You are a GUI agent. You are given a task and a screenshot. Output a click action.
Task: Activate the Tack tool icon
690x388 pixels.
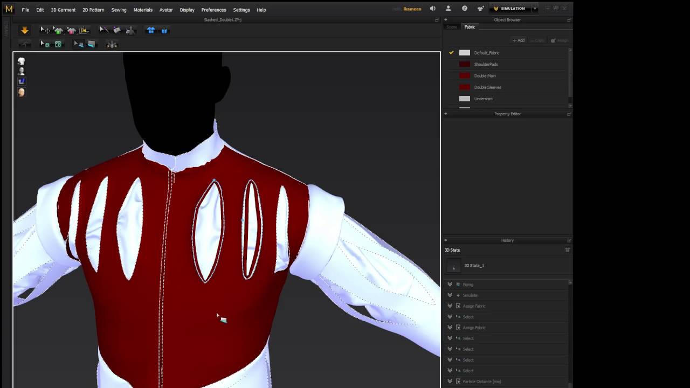tap(117, 30)
